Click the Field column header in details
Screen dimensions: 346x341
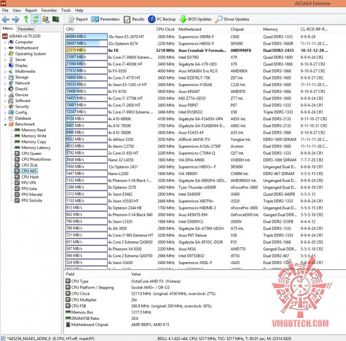97,274
